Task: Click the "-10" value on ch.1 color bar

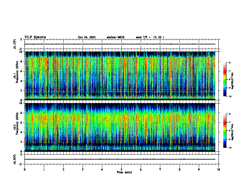Action: [x=230, y=97]
